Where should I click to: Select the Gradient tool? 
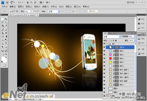pyautogui.click(x=6, y=36)
